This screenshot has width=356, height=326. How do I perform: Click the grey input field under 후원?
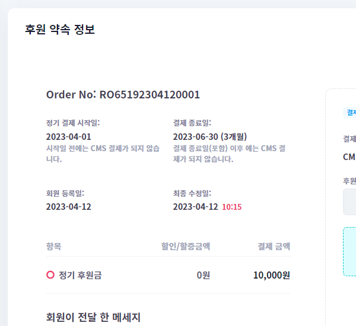tap(349, 202)
